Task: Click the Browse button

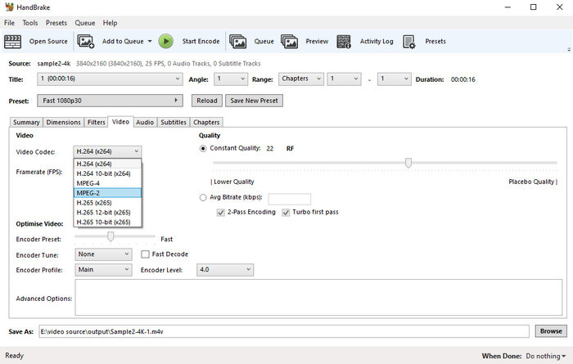Action: 551,331
